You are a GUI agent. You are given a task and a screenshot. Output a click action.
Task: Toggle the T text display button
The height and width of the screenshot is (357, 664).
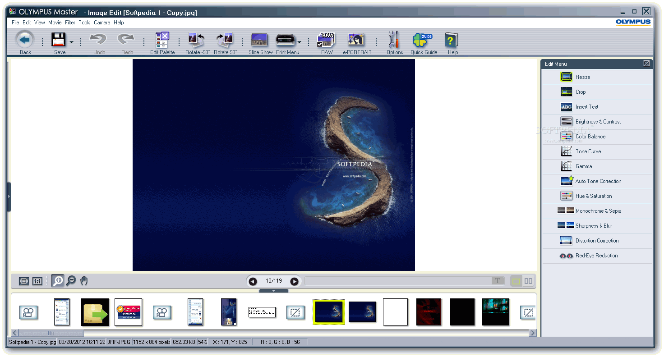[x=498, y=281]
